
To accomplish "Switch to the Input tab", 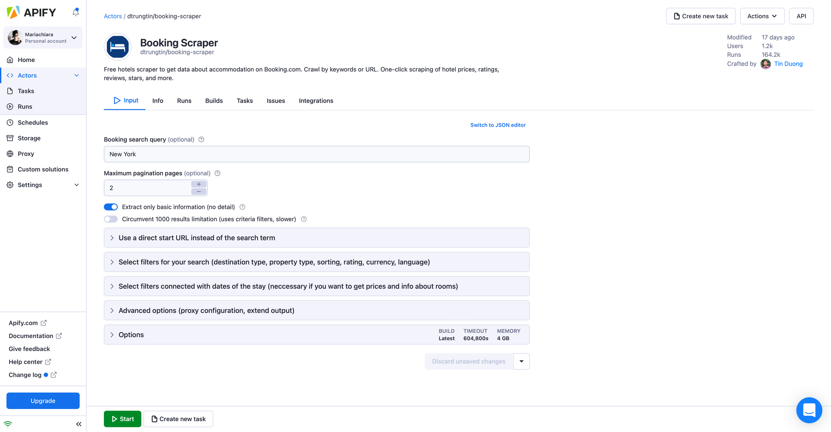I will pyautogui.click(x=125, y=101).
